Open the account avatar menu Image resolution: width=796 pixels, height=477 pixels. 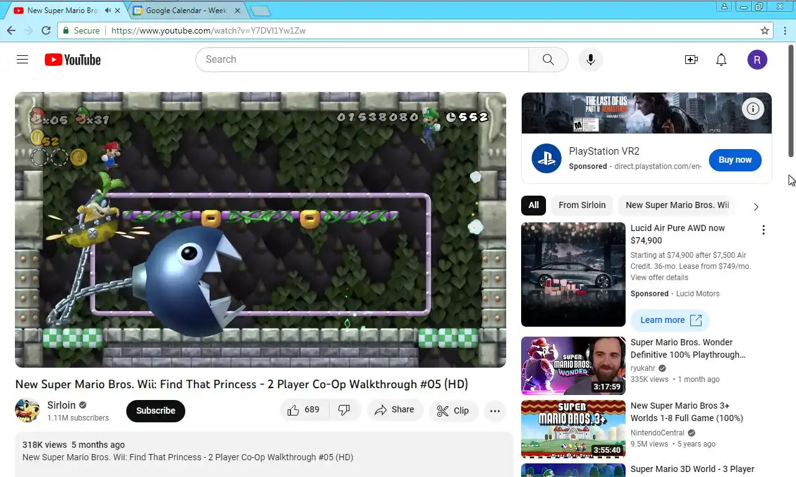point(757,60)
